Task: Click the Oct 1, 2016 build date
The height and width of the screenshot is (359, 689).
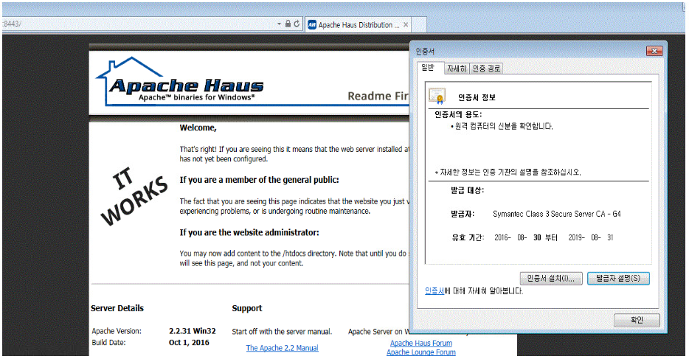Action: (189, 342)
